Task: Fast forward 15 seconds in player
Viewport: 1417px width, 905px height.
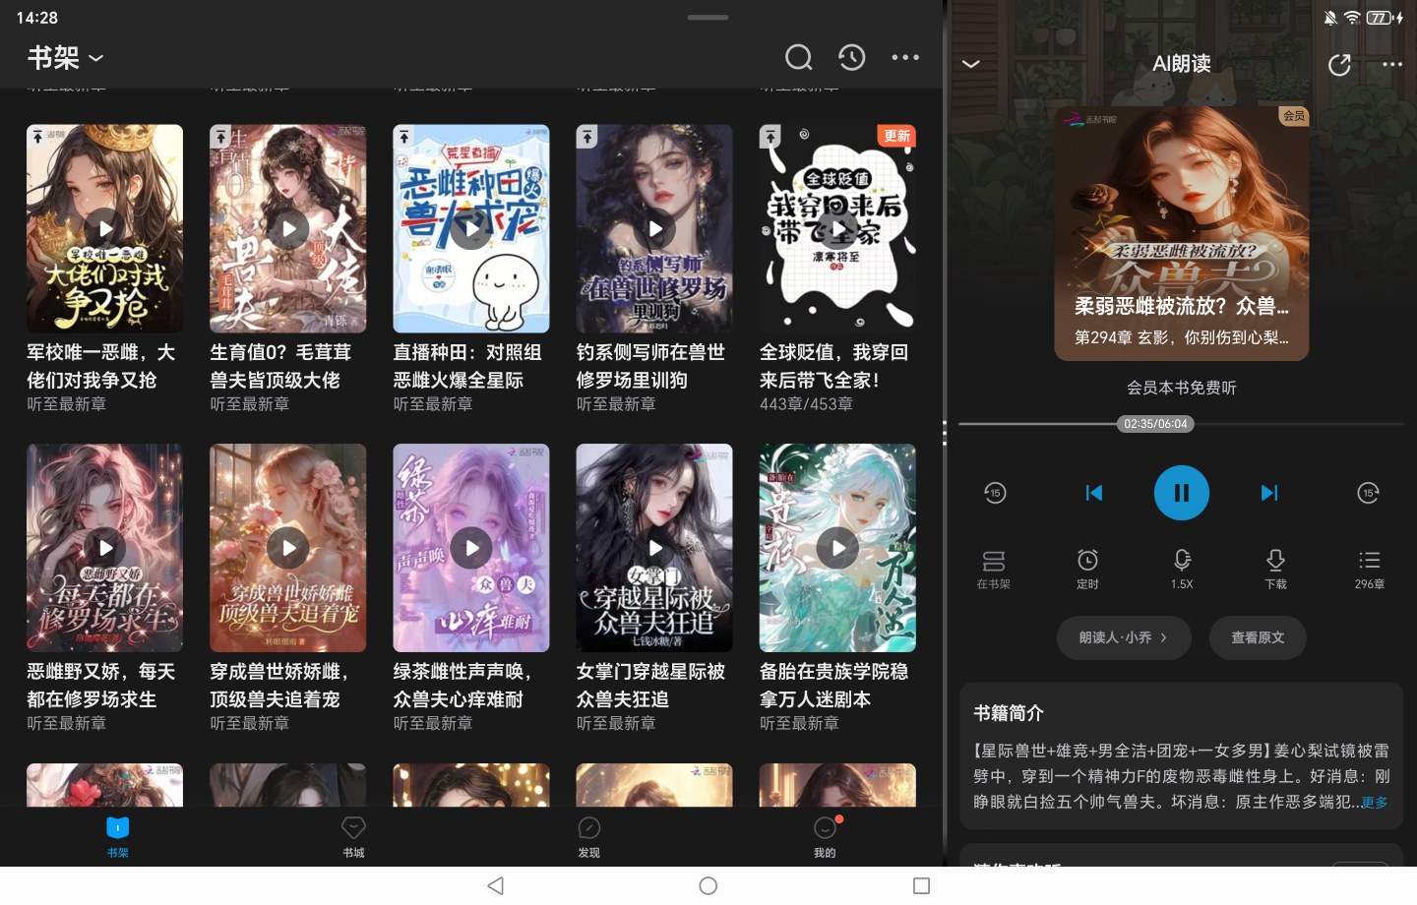Action: coord(1368,493)
